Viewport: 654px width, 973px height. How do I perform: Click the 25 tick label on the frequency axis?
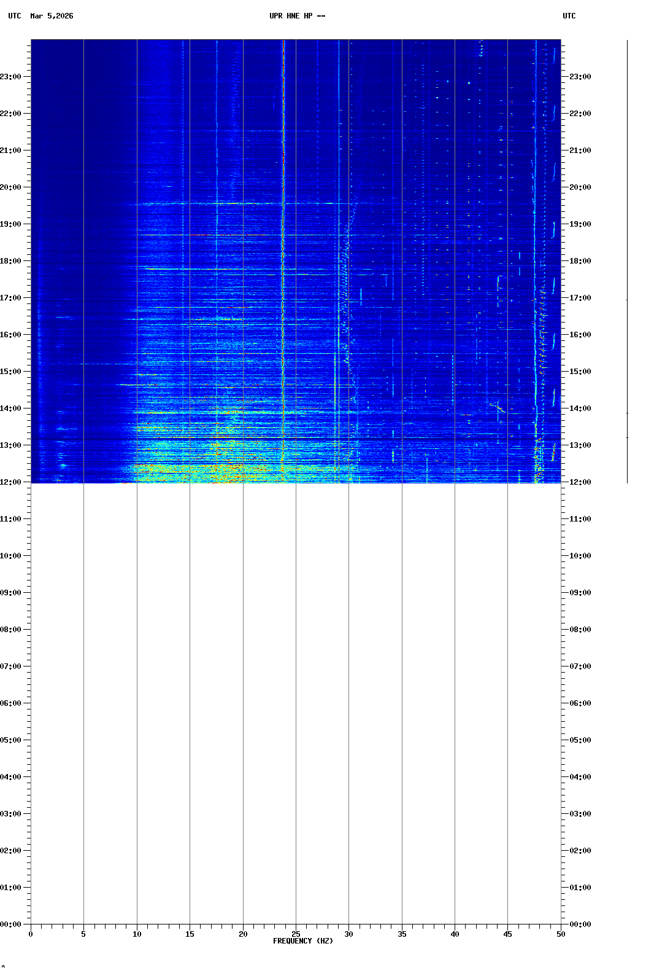point(296,934)
